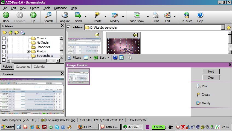Close the Image Basket panel
The image size is (232, 131).
(x=230, y=65)
